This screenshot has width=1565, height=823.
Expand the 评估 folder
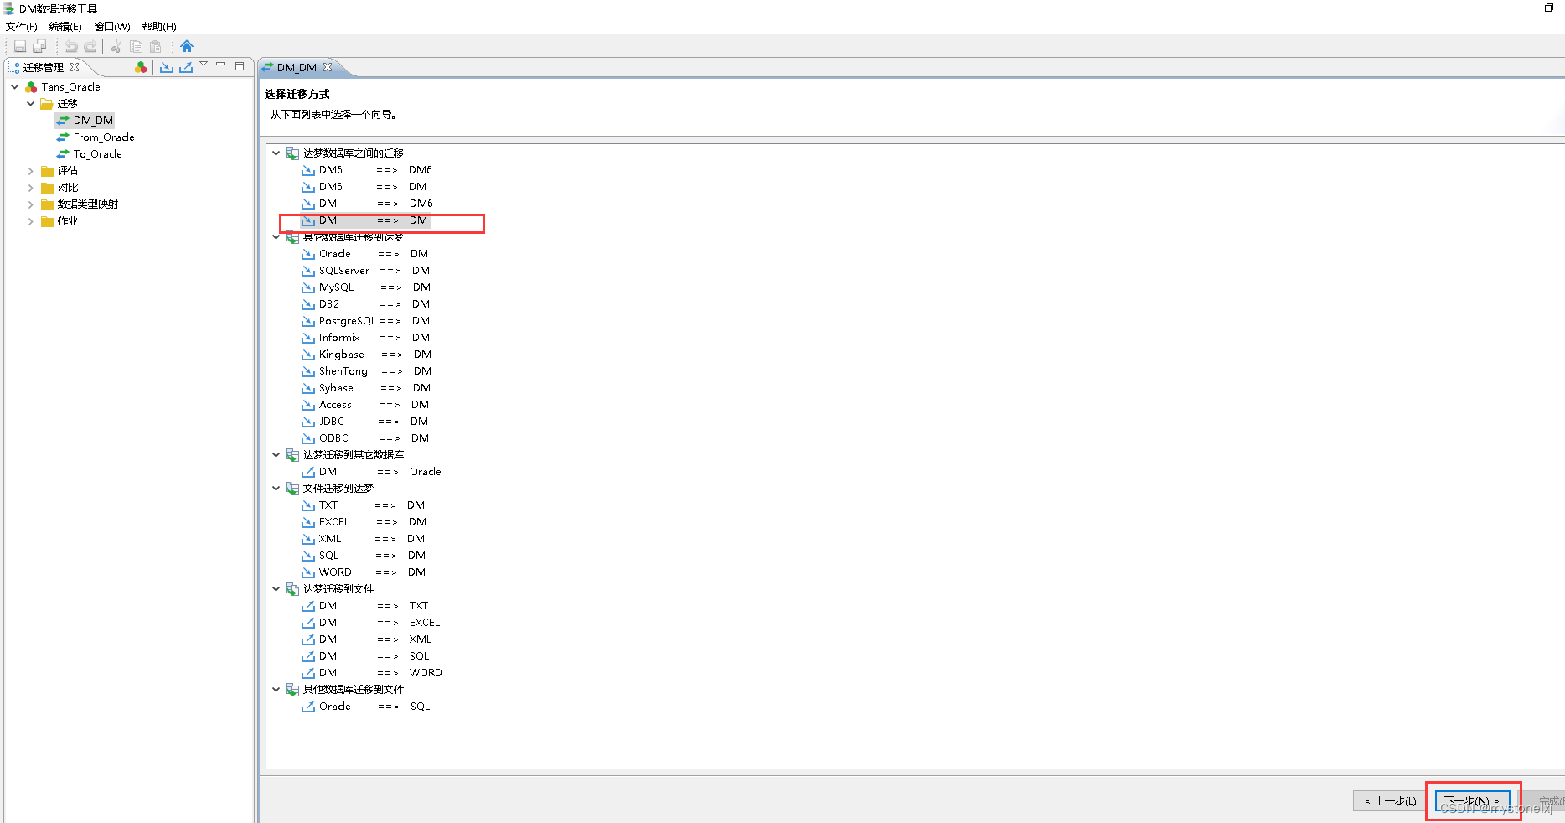(x=31, y=171)
